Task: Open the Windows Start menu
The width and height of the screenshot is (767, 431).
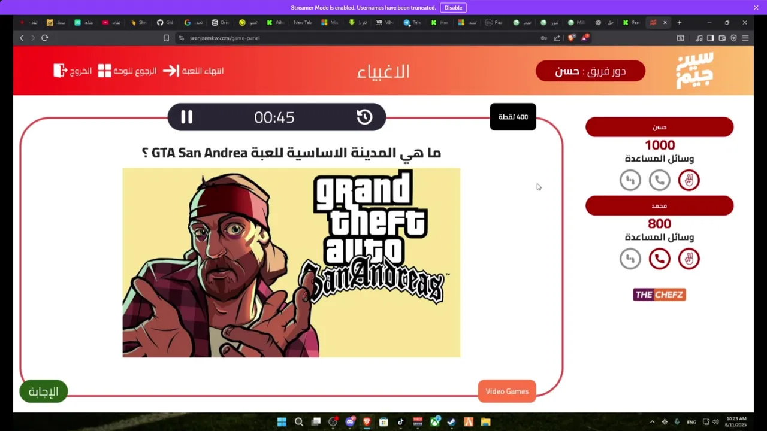Action: click(282, 422)
